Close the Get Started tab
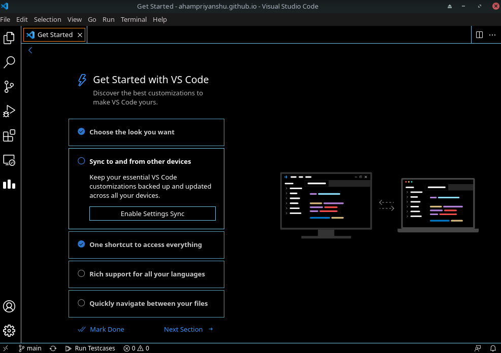 (80, 35)
